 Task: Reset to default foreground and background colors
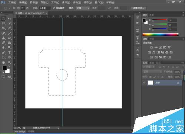pos(3,72)
